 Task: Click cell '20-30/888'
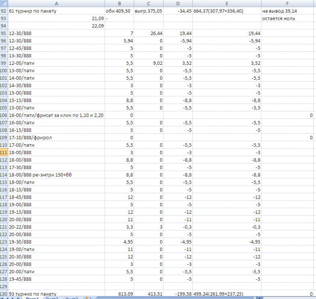point(56,257)
